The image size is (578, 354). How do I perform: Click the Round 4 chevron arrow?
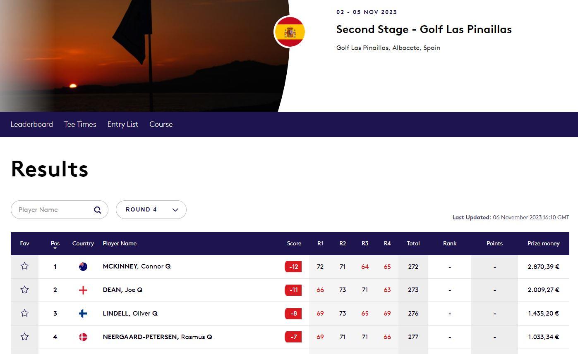[x=175, y=210]
